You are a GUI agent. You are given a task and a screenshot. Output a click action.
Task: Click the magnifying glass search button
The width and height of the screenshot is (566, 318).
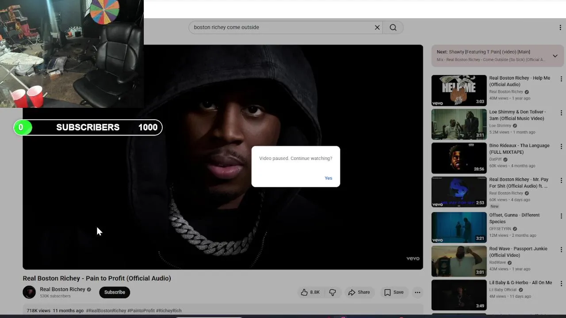tap(393, 27)
